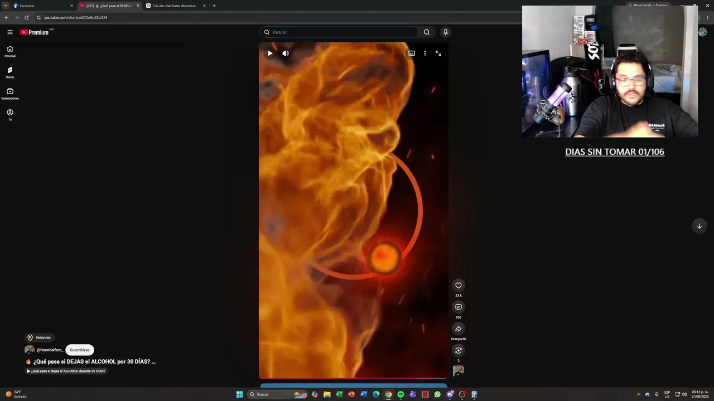Open Shorts from the left sidebar
Viewport: 714px width, 401px height.
pos(9,72)
